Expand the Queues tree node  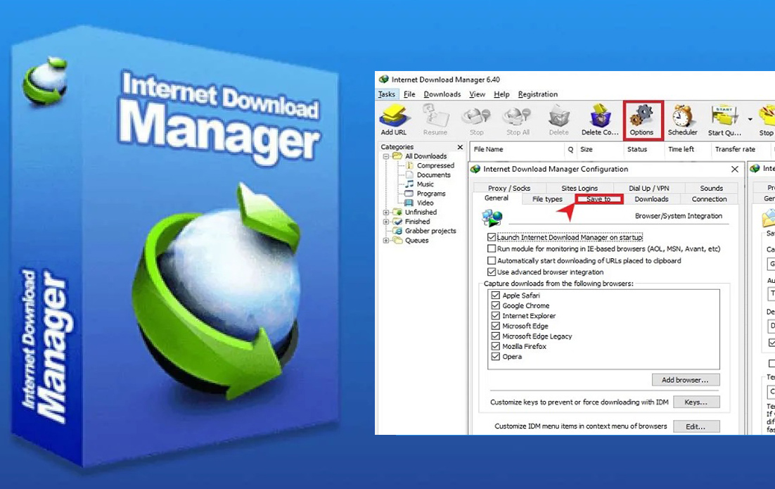click(x=386, y=241)
